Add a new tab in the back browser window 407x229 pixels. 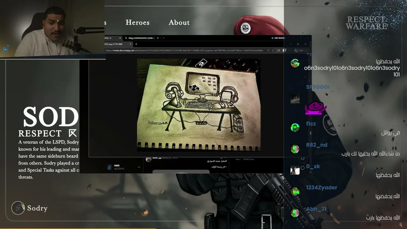pos(163,38)
